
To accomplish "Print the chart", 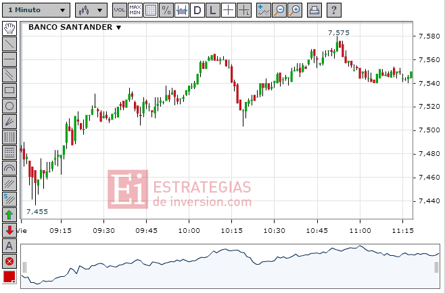I will tap(314, 10).
